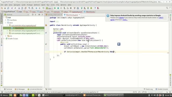Click the TugasPakYosef breadcrumb
The height and width of the screenshot is (97, 172).
(x=8, y=12)
